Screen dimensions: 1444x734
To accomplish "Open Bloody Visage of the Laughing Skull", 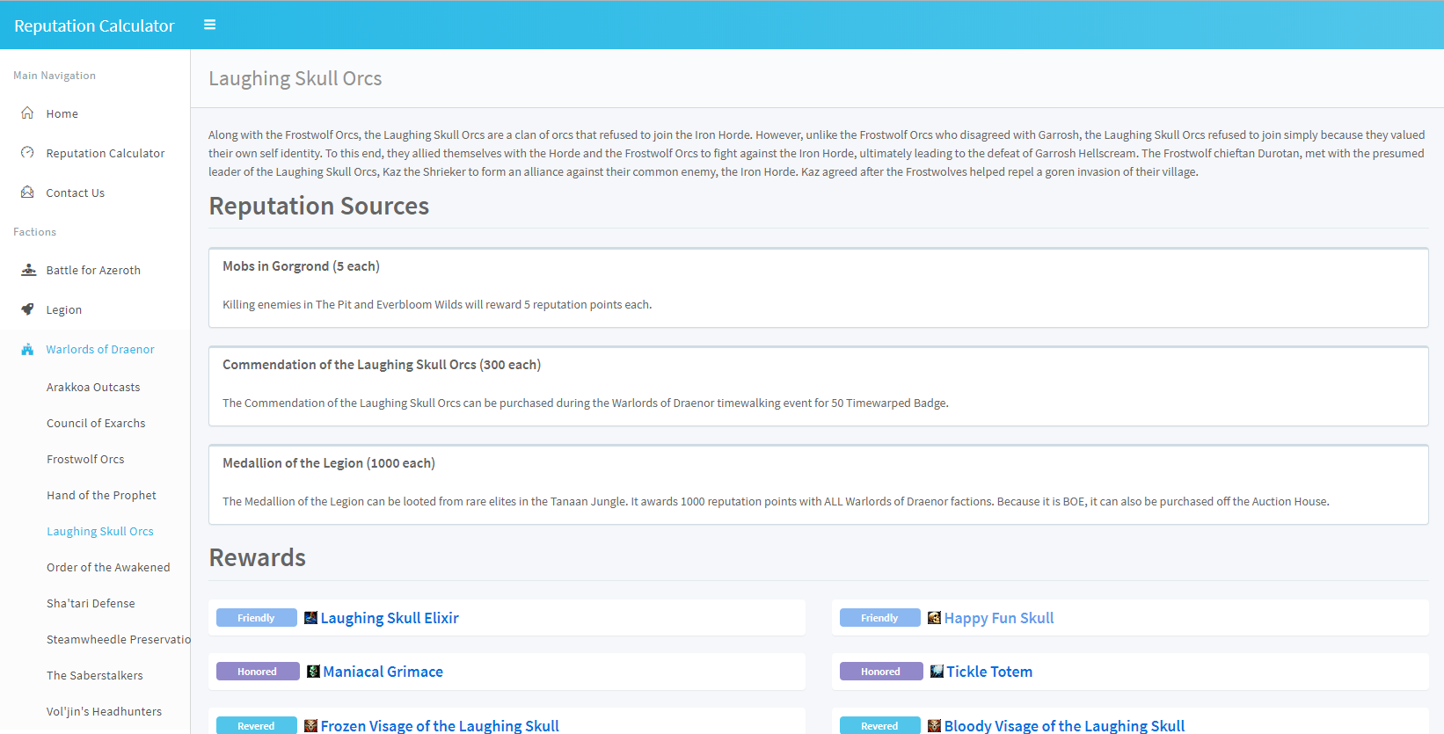I will [x=1064, y=726].
